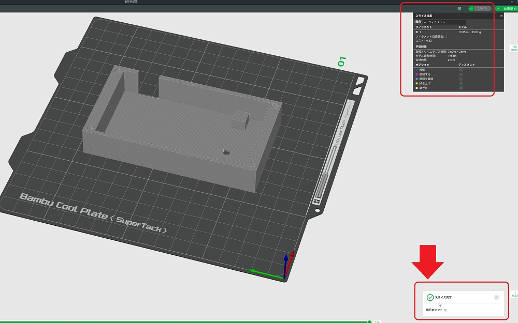Viewport: 518px width, 323px height.
Task: Click the green checkmark slice complete icon
Action: (x=430, y=297)
